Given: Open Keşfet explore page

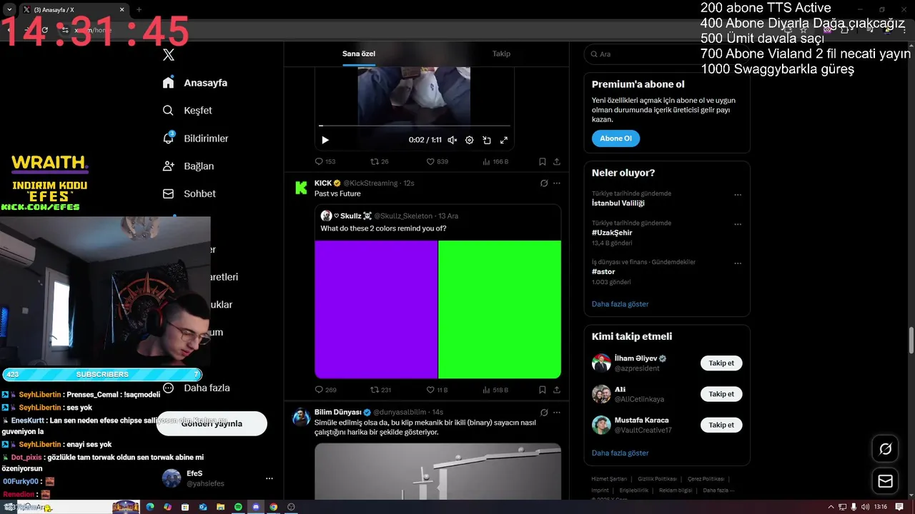Looking at the screenshot, I should point(187,111).
